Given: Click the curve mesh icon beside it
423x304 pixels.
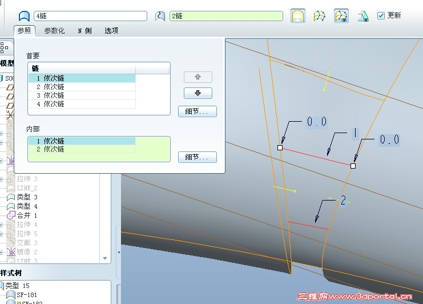Looking at the screenshot, I should pyautogui.click(x=320, y=16).
